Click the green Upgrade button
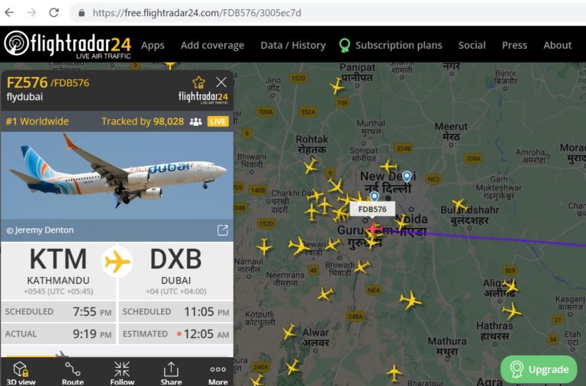586x386 pixels. tap(539, 369)
